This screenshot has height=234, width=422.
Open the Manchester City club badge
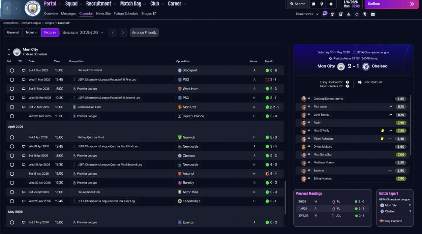33,9
